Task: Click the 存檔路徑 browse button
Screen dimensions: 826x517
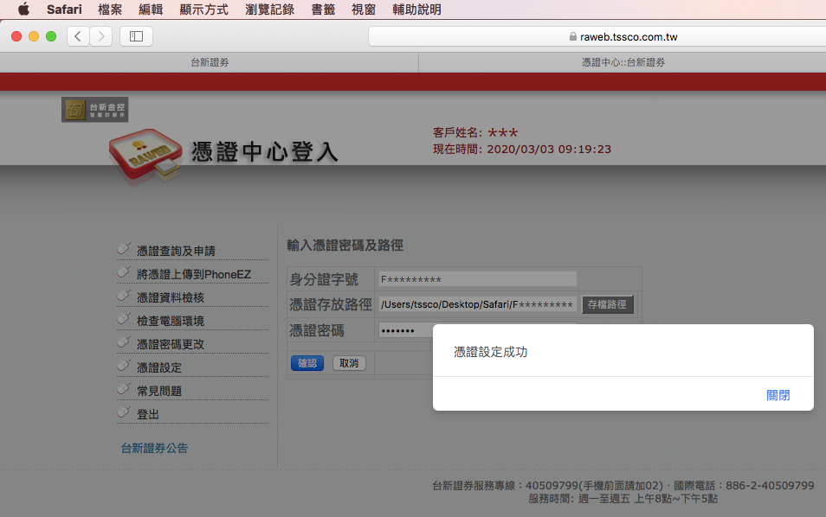Action: point(607,304)
